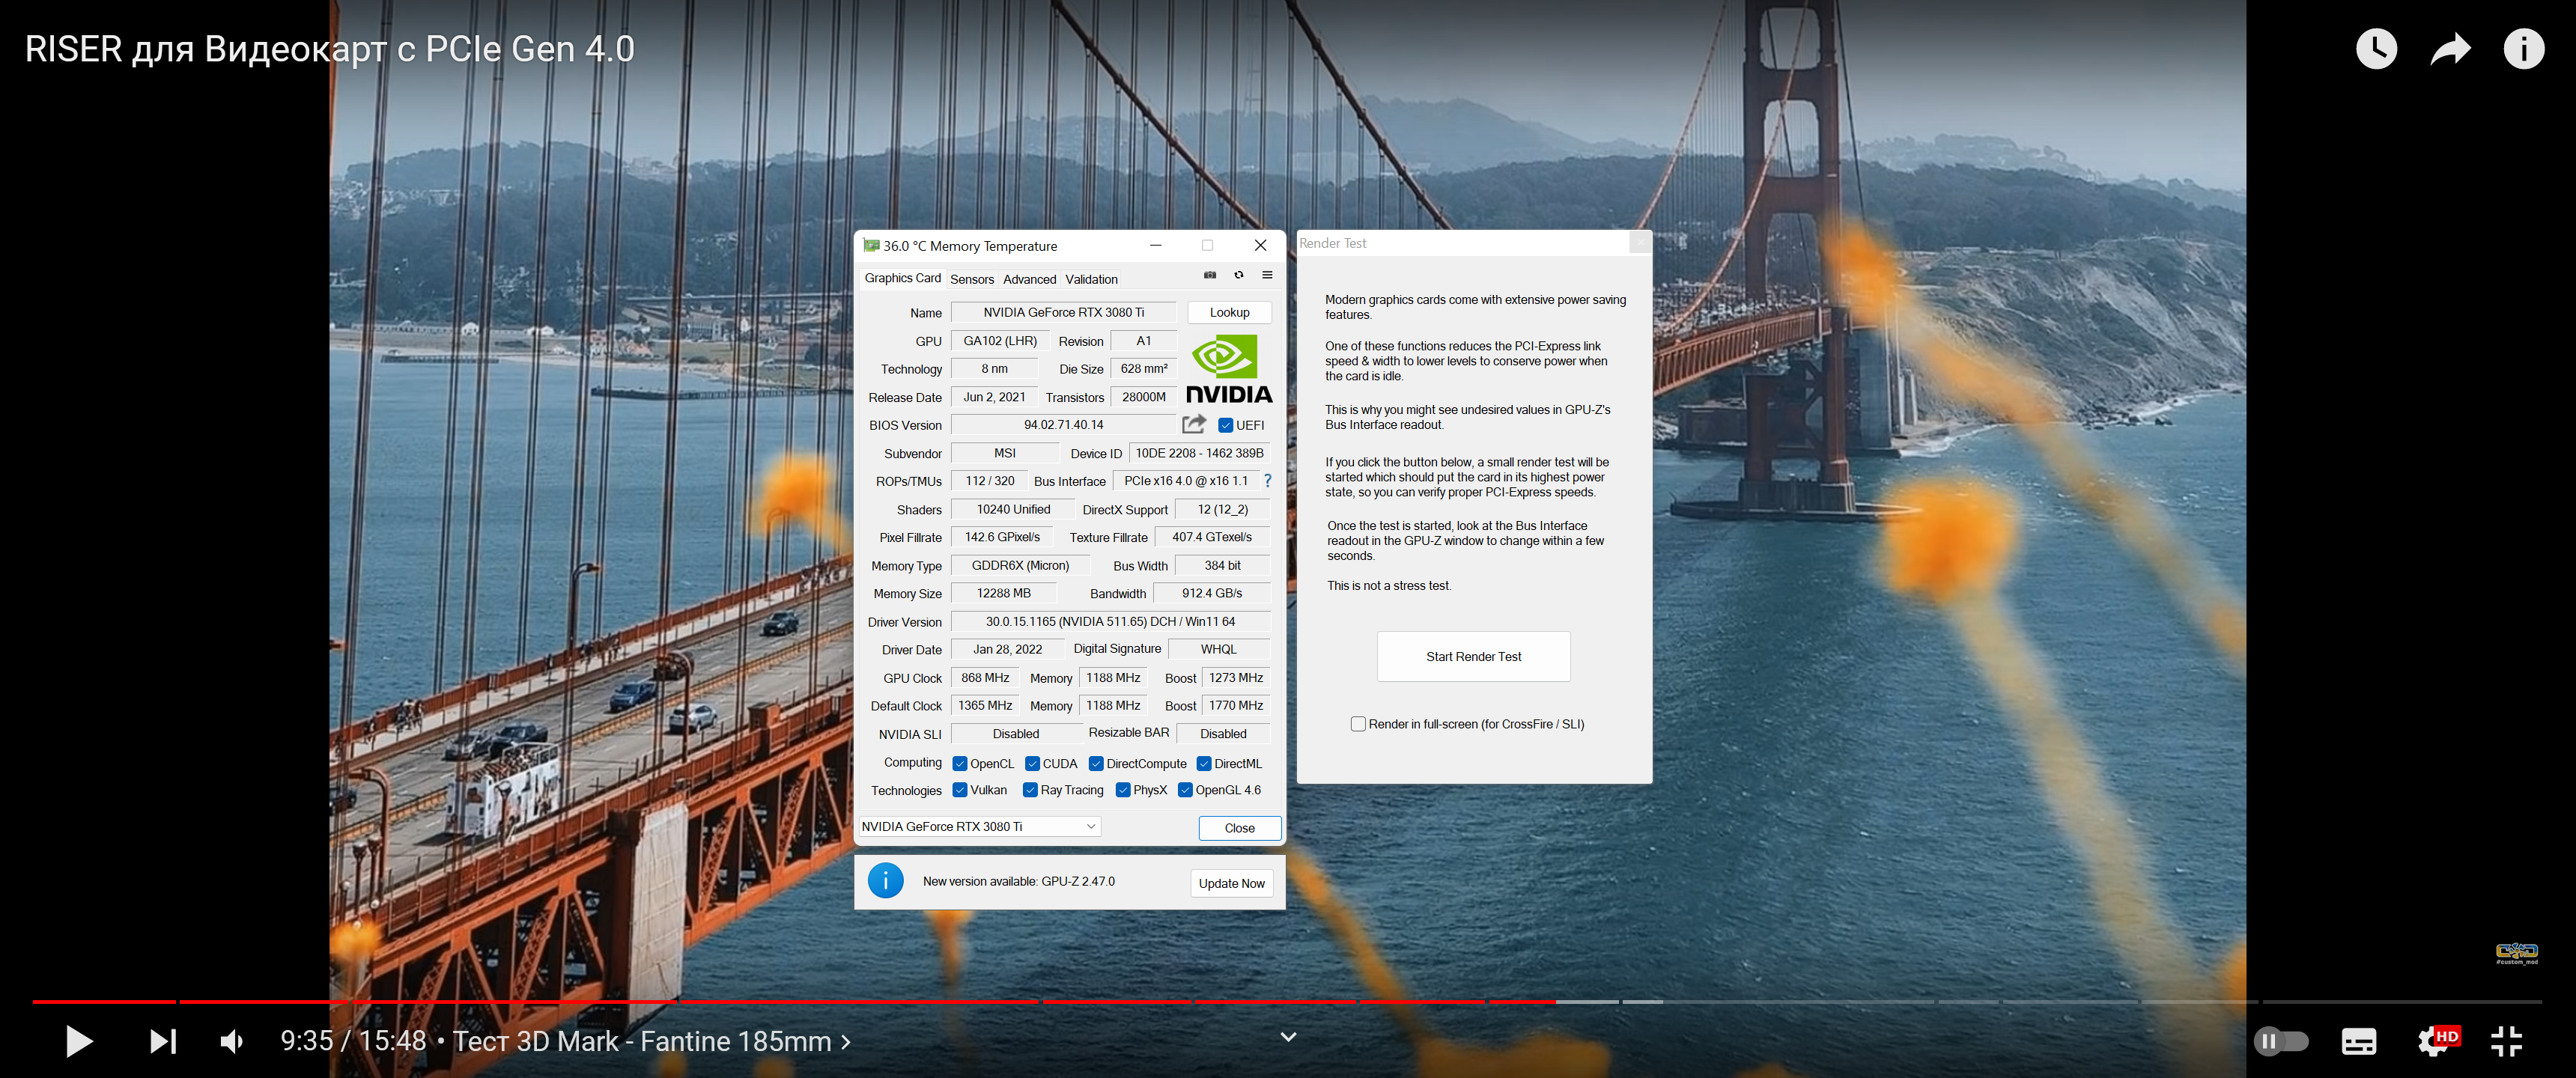Toggle the autoplay switch

(2280, 1041)
